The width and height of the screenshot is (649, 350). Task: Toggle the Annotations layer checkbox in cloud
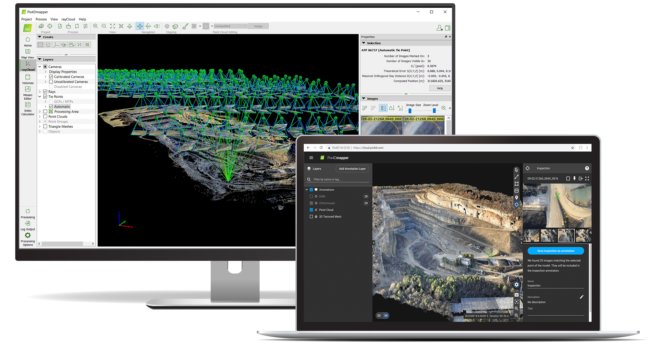[311, 190]
